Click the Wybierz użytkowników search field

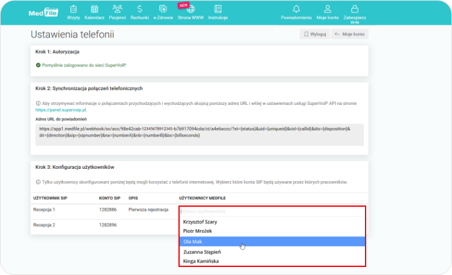[272, 211]
